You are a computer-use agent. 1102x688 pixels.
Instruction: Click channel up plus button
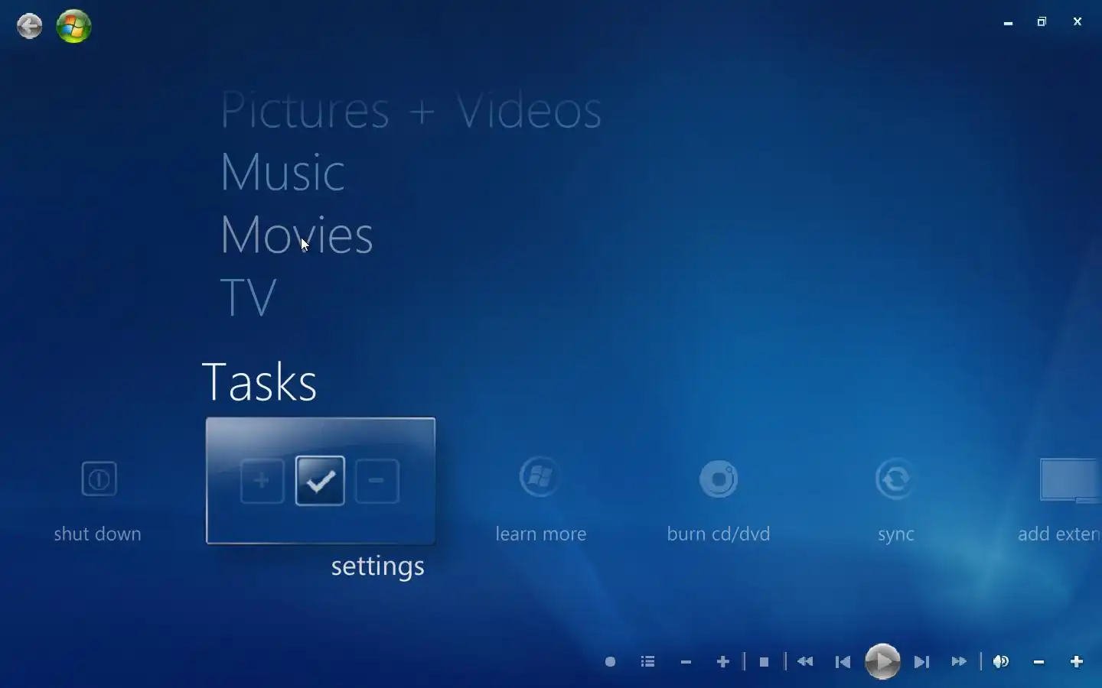pos(723,662)
